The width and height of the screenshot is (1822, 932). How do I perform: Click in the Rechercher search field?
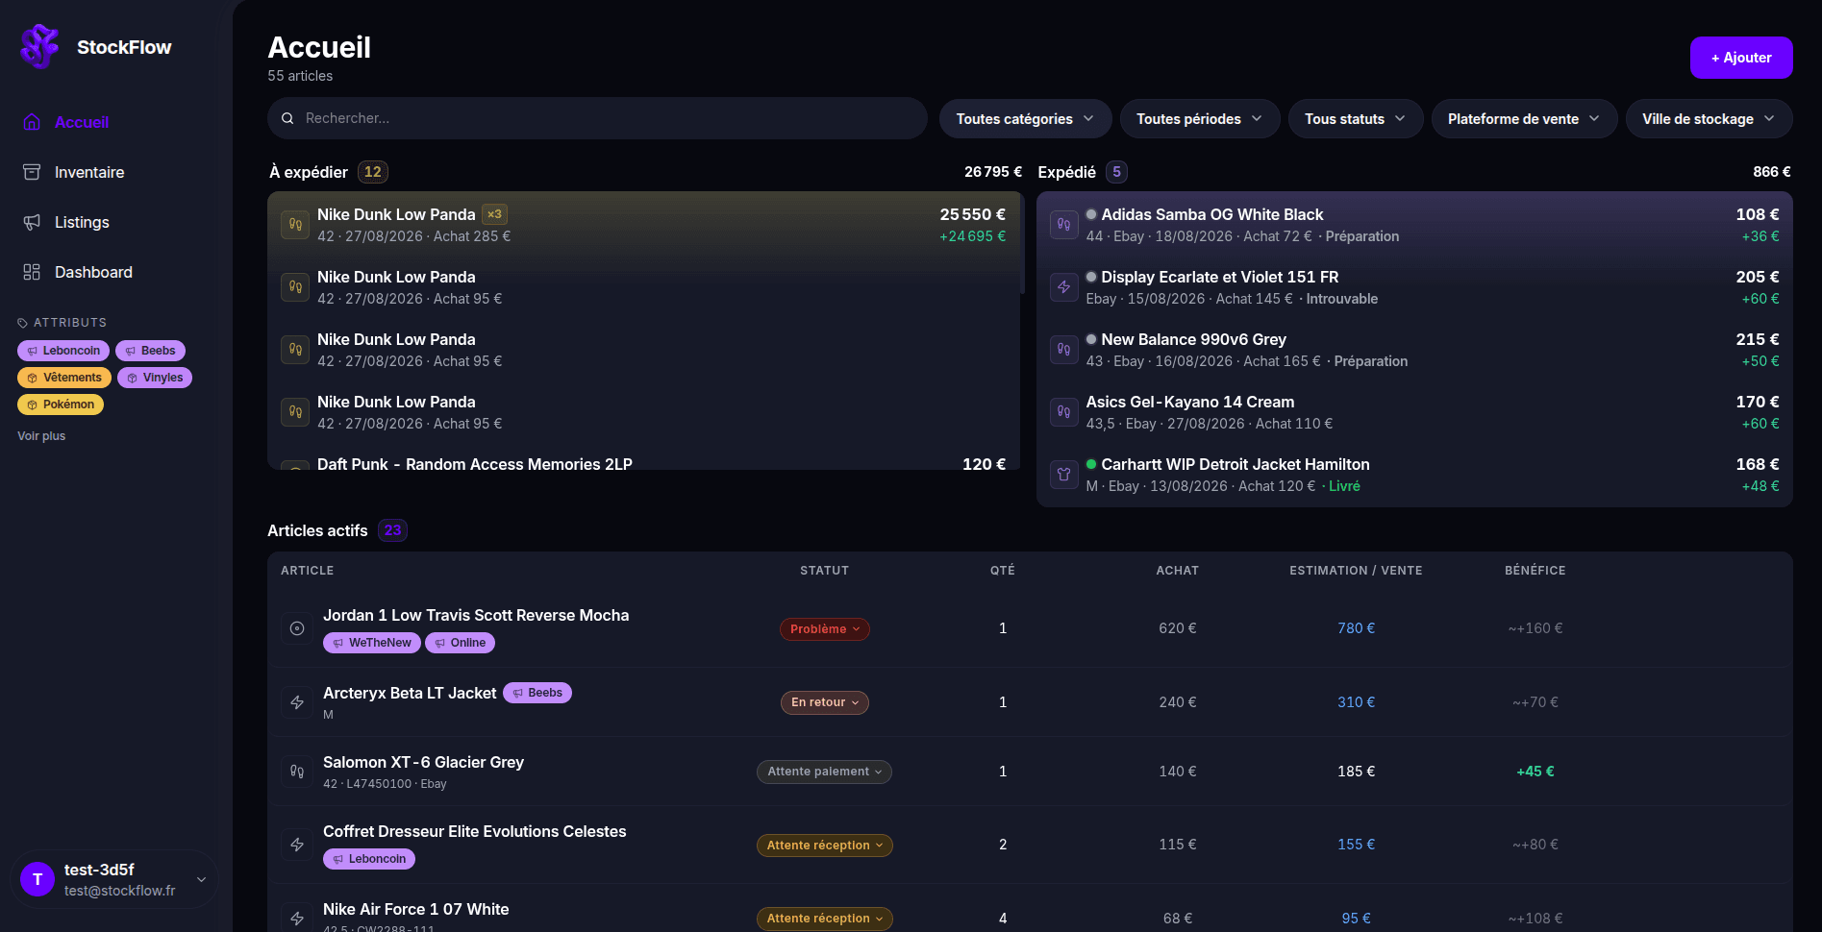(x=597, y=118)
